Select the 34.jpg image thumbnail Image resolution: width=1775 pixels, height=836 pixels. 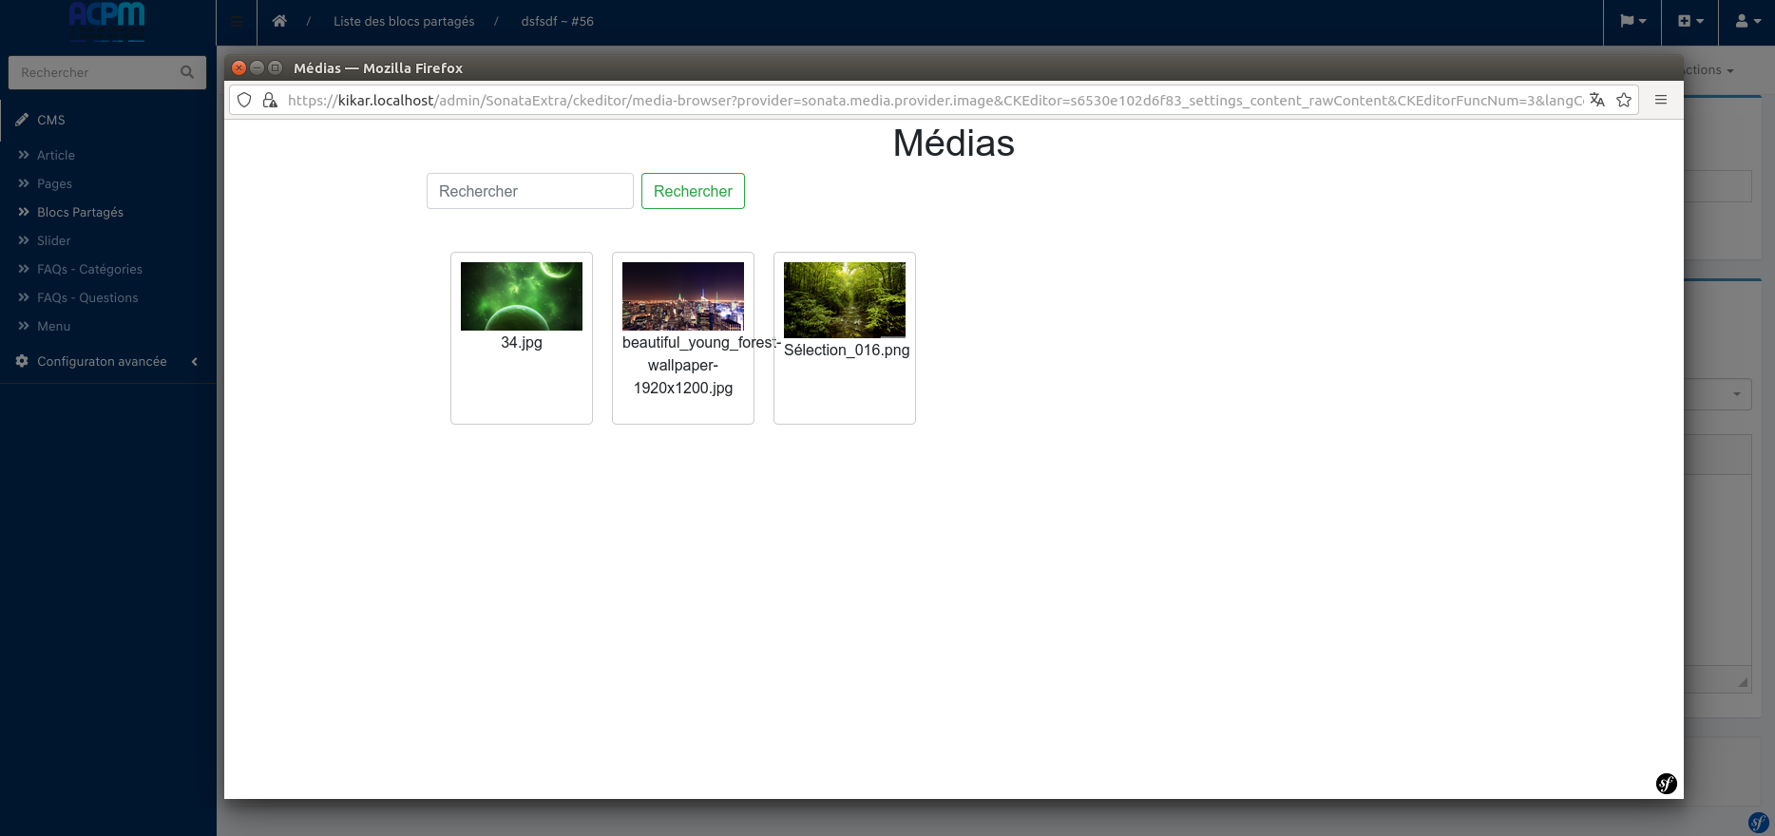point(522,296)
